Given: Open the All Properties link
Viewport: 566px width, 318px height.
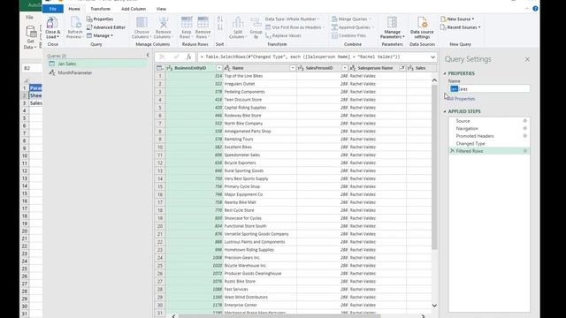Looking at the screenshot, I should 462,98.
